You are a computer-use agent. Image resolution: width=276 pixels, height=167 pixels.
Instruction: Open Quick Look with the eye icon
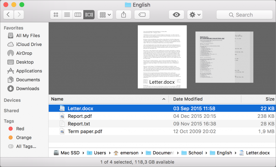[x=176, y=15]
